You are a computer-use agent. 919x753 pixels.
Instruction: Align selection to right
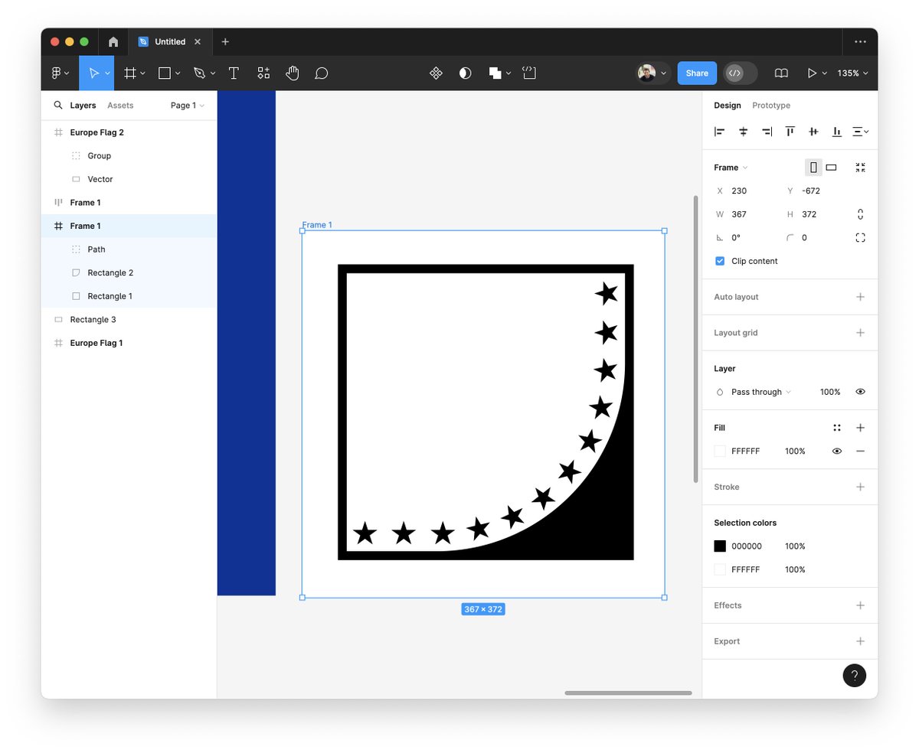tap(767, 132)
